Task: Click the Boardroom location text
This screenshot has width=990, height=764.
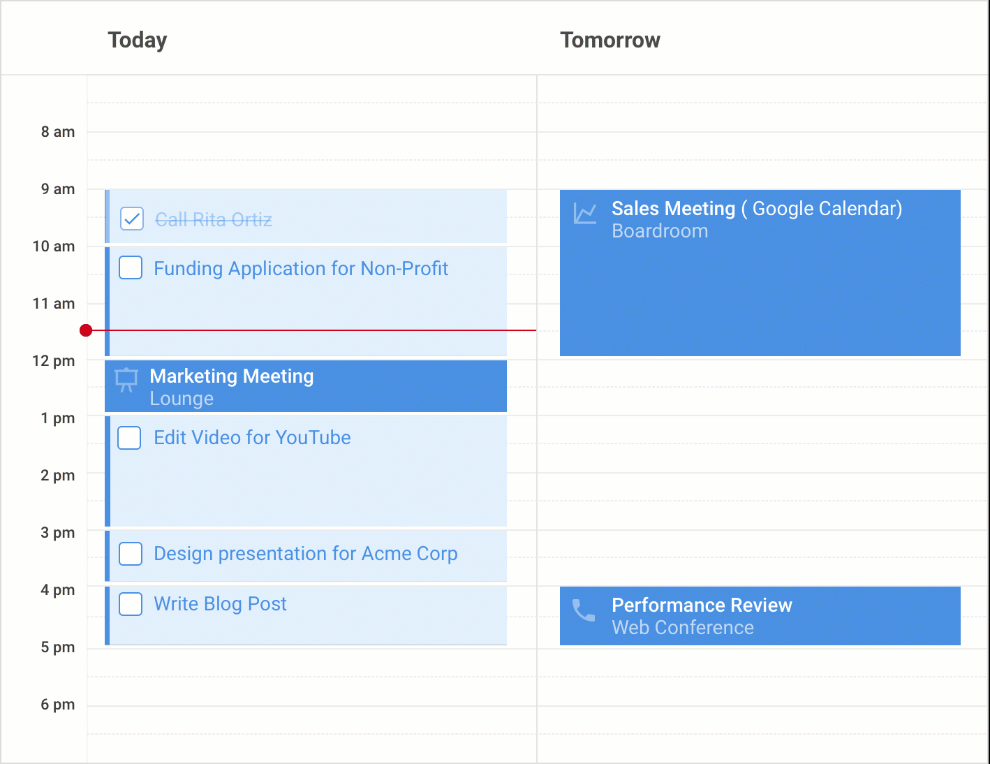Action: pyautogui.click(x=660, y=231)
